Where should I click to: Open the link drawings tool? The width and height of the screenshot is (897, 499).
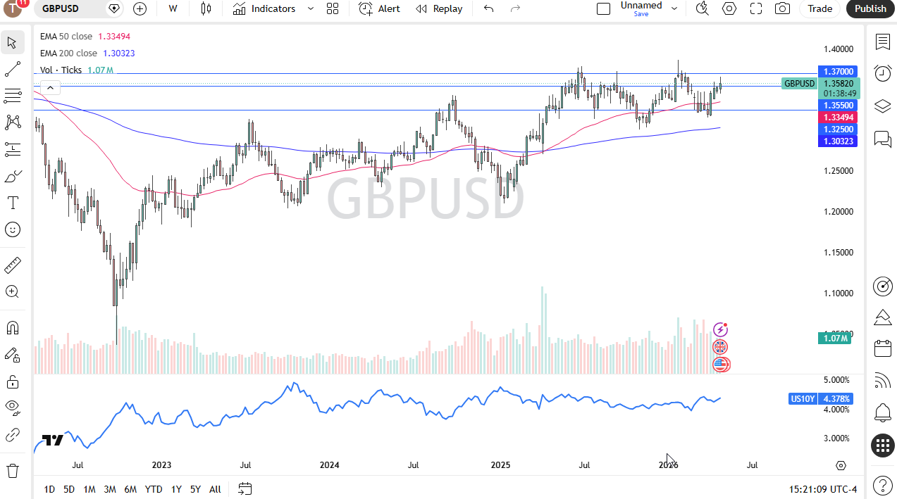12,434
